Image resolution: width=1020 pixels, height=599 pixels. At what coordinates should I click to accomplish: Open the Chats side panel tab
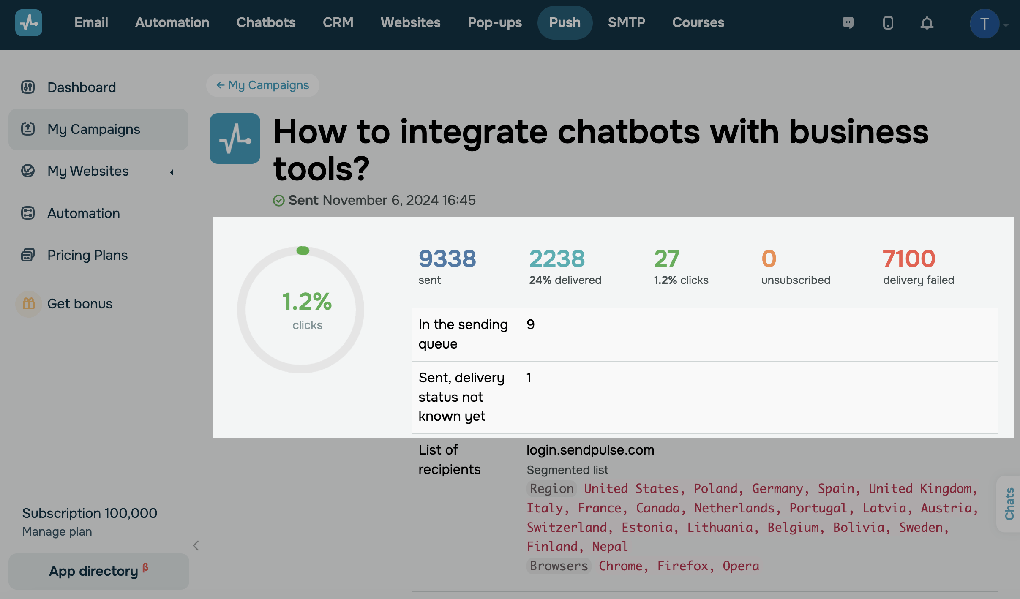click(1009, 504)
